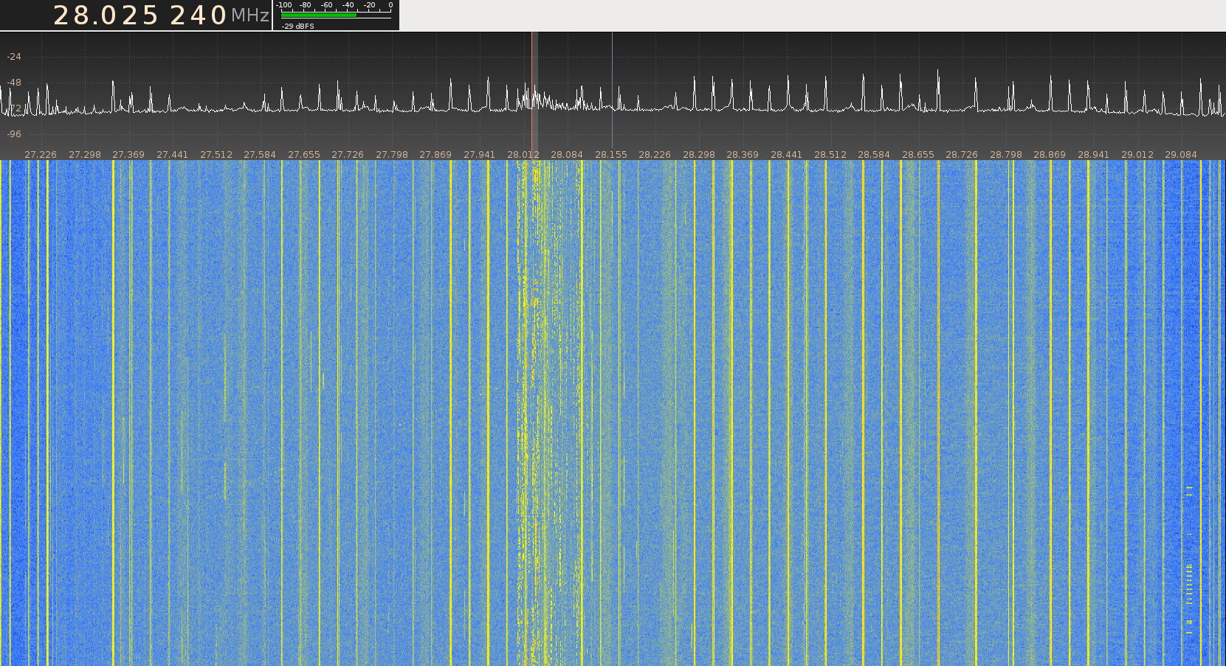This screenshot has width=1226, height=666.
Task: Click the 29.012 frequency axis label
Action: coord(1137,155)
